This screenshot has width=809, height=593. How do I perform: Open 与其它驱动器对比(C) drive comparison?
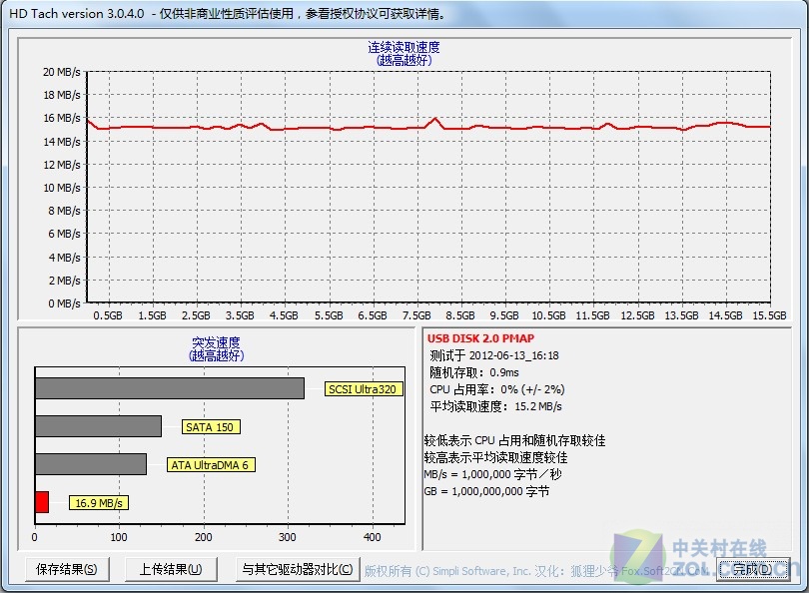(297, 569)
